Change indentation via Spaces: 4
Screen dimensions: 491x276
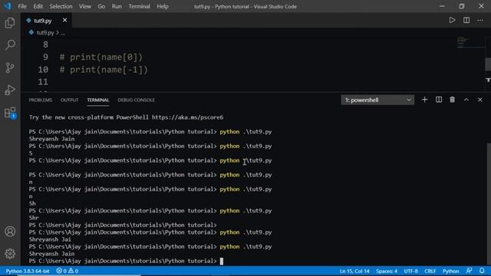[387, 271]
